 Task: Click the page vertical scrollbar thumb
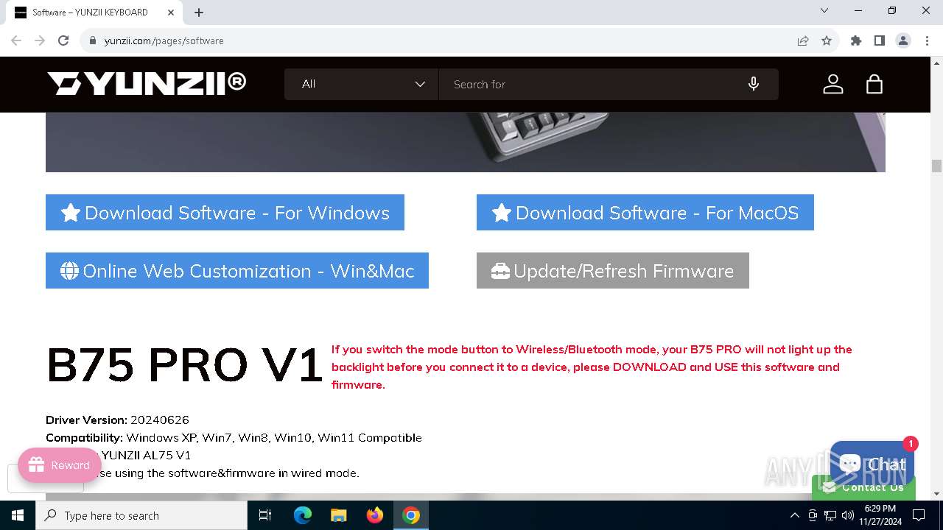coord(936,166)
